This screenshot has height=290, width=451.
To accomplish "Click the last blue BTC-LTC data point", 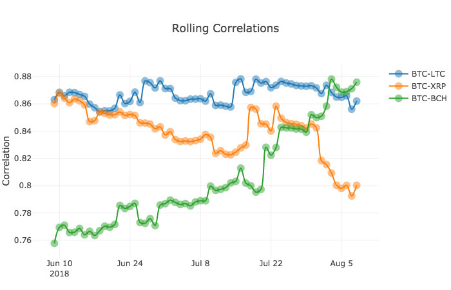I will pos(357,101).
